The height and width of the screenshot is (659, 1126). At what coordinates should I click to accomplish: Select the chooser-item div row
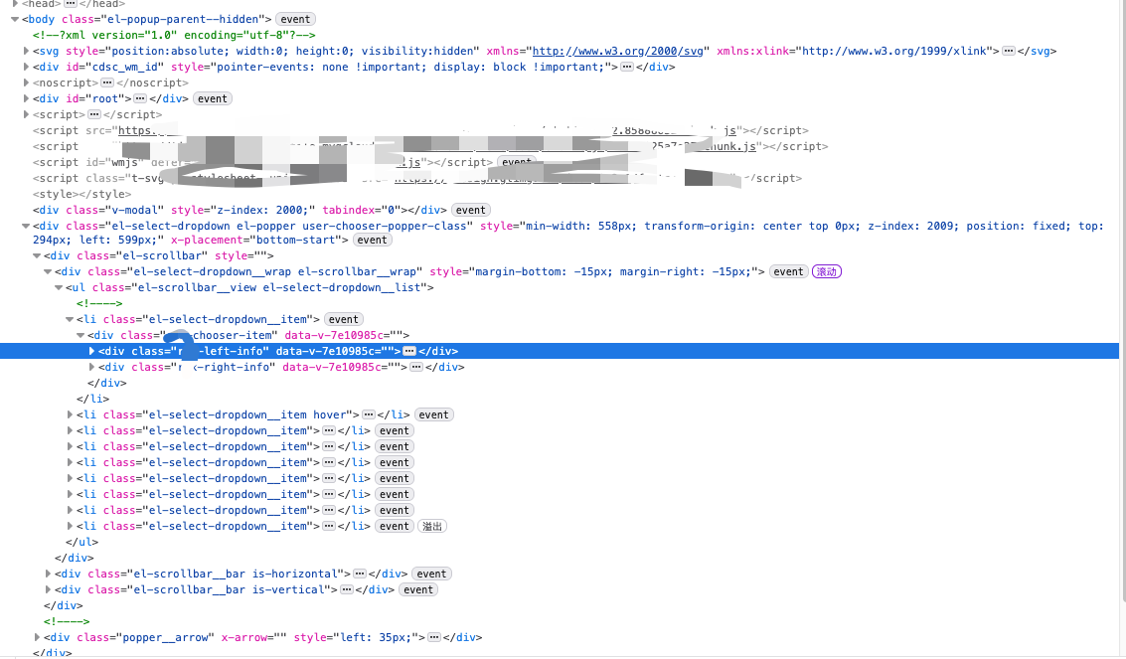(248, 335)
